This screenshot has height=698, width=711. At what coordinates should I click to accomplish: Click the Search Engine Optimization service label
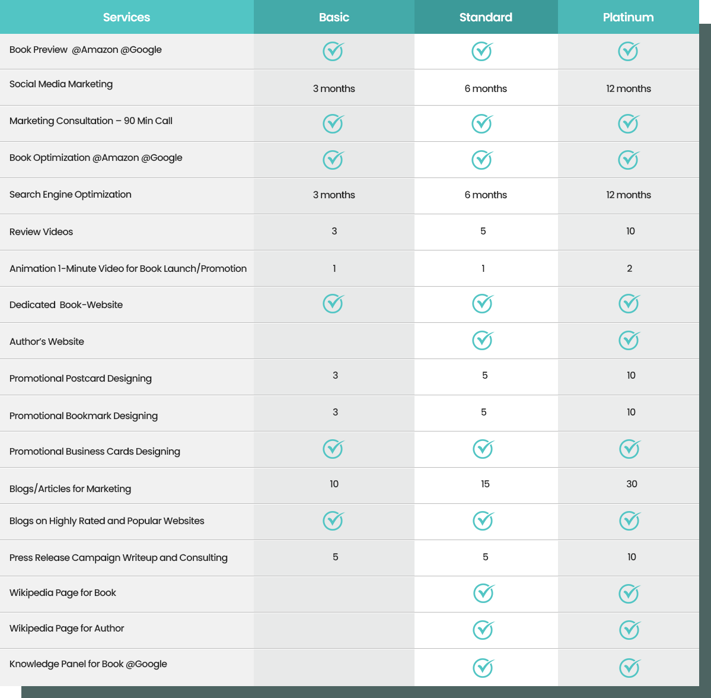[71, 195]
